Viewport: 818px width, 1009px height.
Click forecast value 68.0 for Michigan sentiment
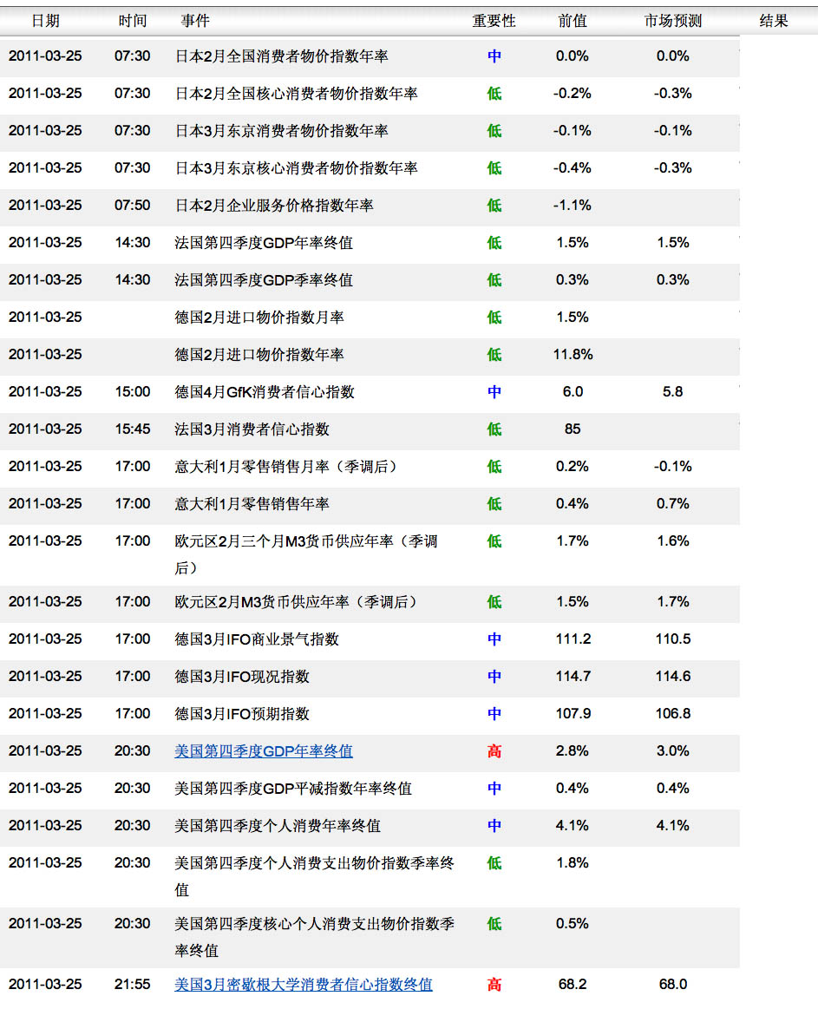tap(672, 984)
